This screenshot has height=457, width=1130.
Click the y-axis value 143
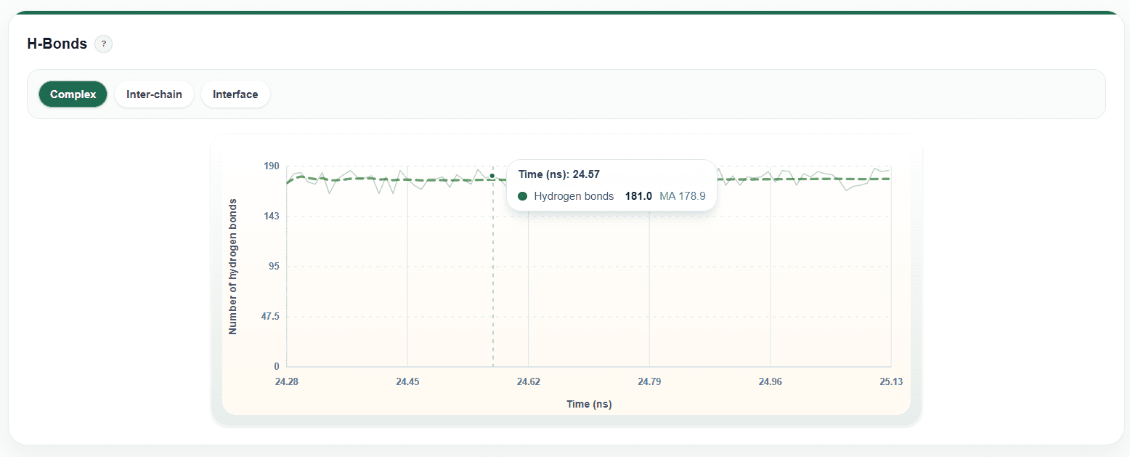point(271,217)
